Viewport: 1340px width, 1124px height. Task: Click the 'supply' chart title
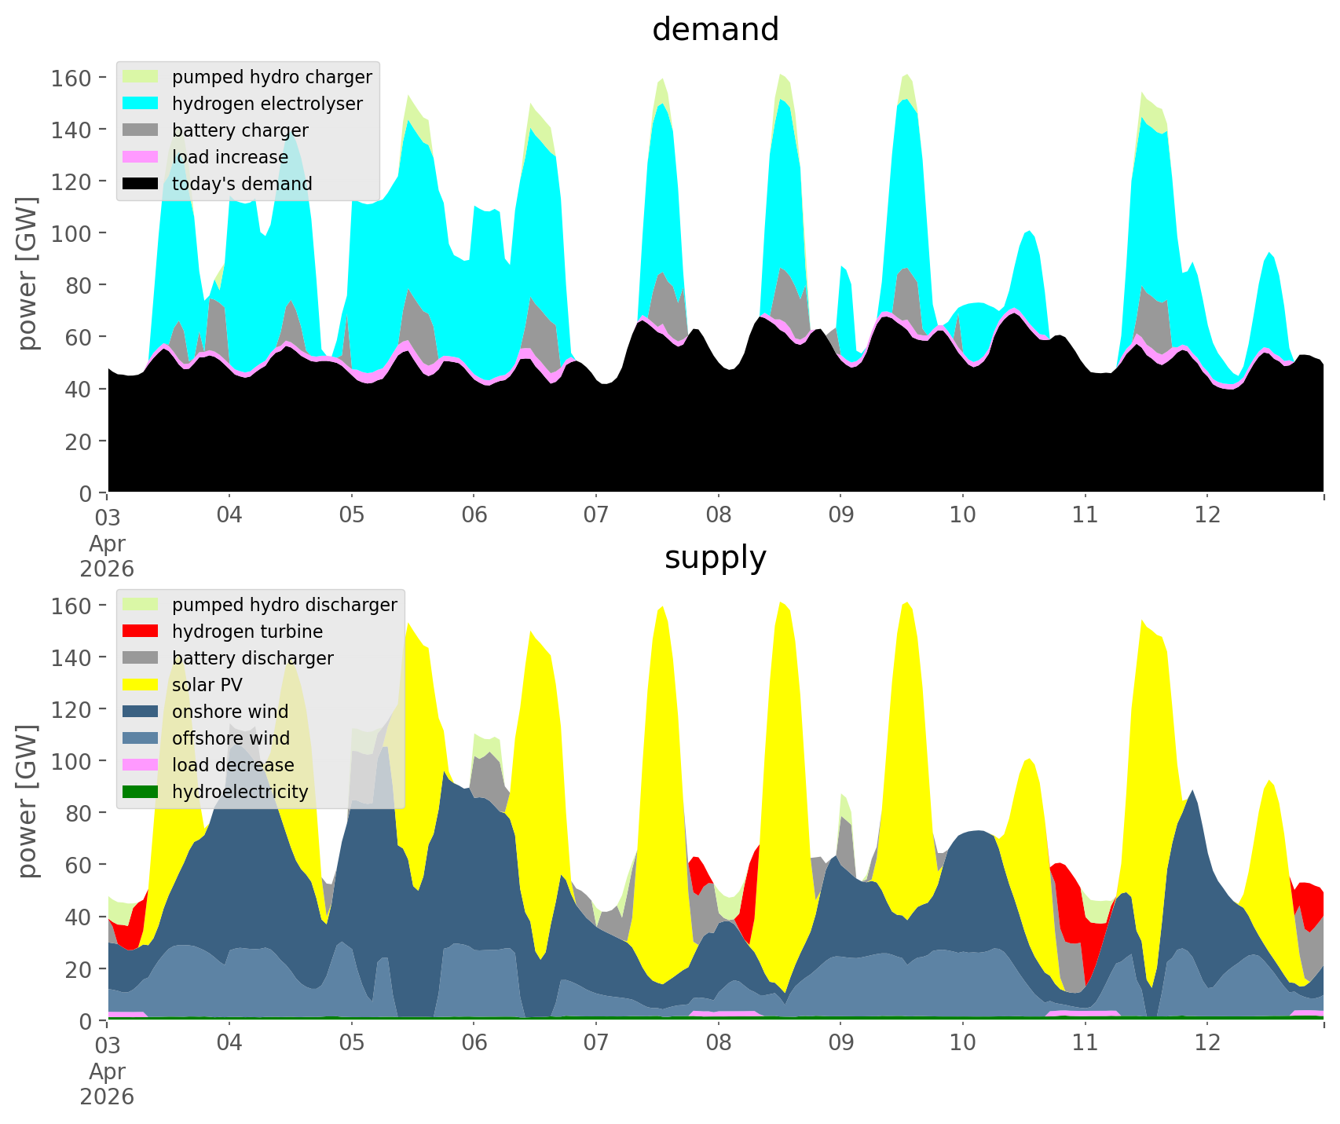coord(715,558)
